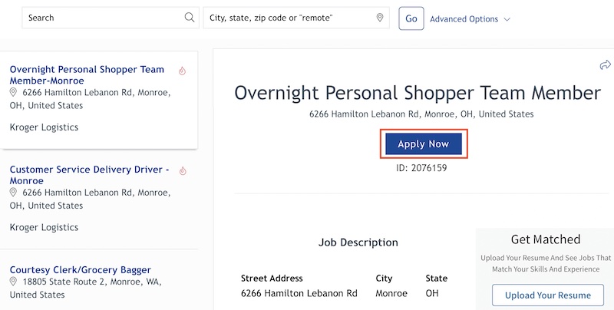614x310 pixels.
Task: Expand the Advanced Options dropdown
Action: pyautogui.click(x=470, y=19)
